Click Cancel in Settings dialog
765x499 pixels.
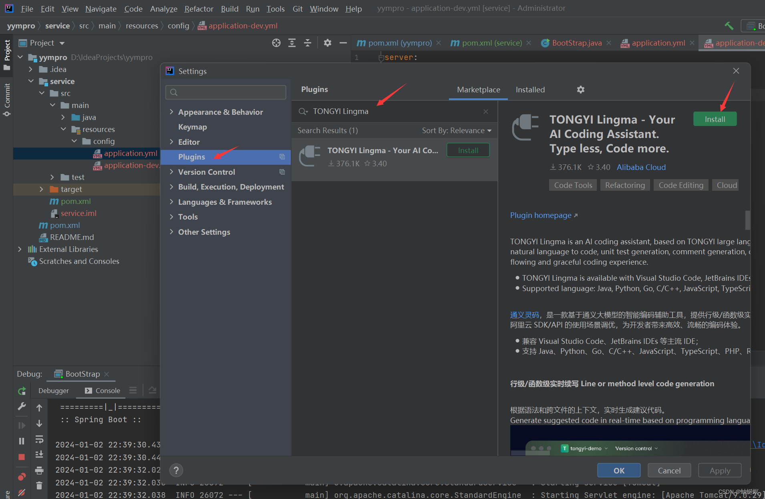(669, 471)
